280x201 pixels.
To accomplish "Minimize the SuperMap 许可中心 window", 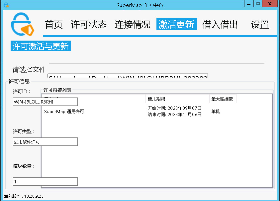I will point(249,4).
